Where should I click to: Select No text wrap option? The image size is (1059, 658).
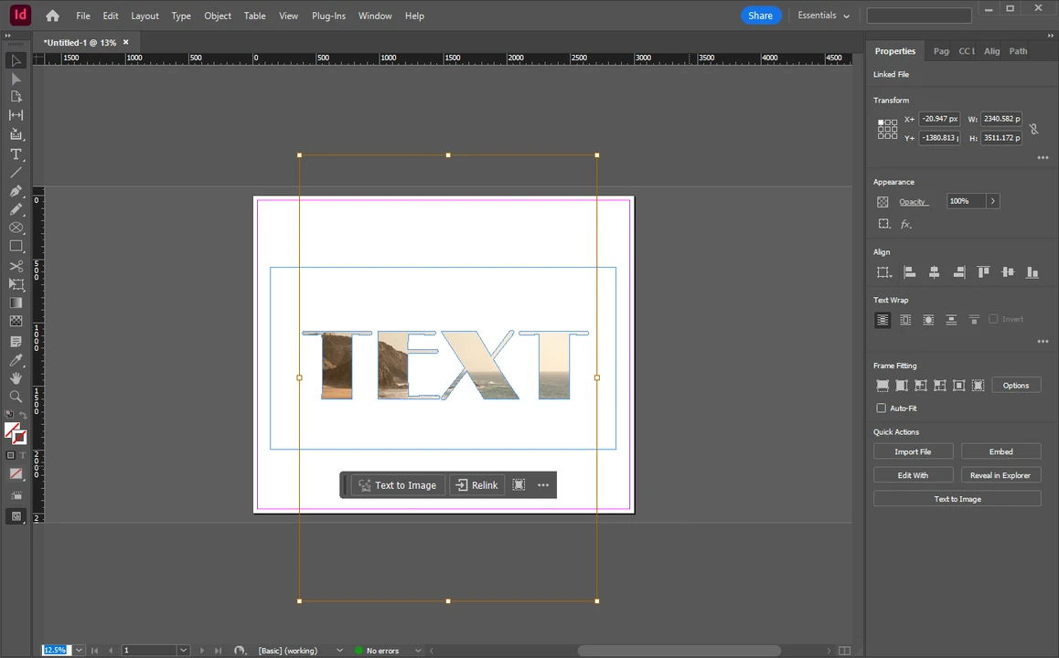point(882,320)
